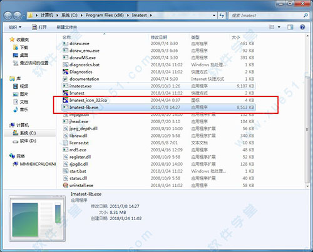Click the Imatest-lib.exe preview thumbnail
The height and width of the screenshot is (252, 313).
pyautogui.click(x=37, y=219)
